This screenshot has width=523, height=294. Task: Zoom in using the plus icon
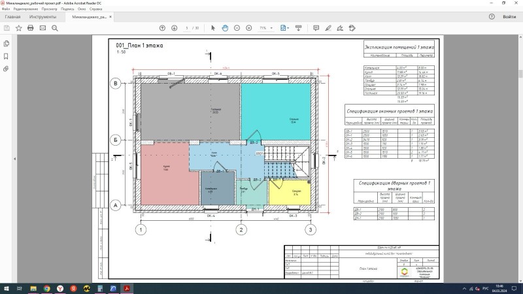(248, 28)
